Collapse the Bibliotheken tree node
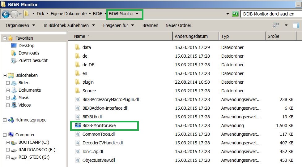This screenshot has width=302, height=167. point(5,76)
